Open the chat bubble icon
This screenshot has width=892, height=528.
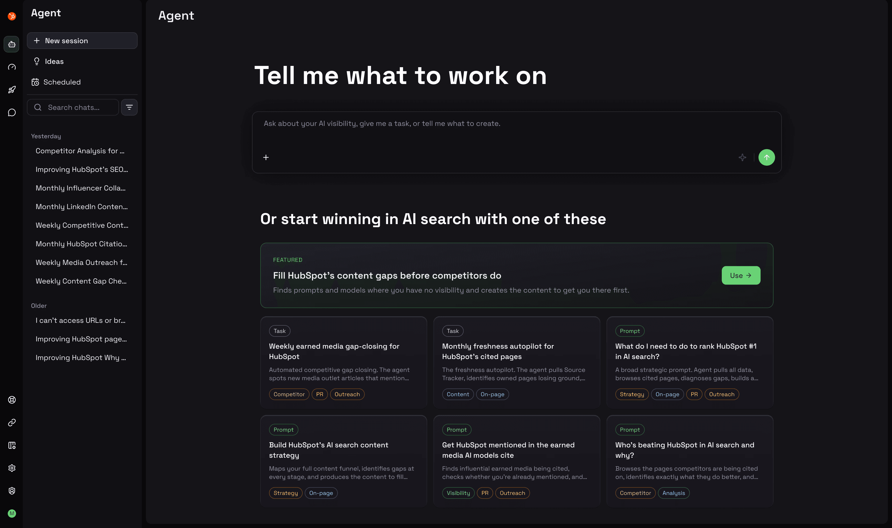[12, 112]
